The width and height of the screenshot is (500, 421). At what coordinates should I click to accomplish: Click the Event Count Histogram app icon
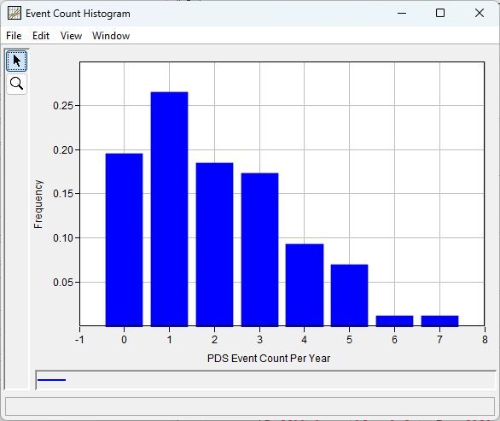pos(15,14)
